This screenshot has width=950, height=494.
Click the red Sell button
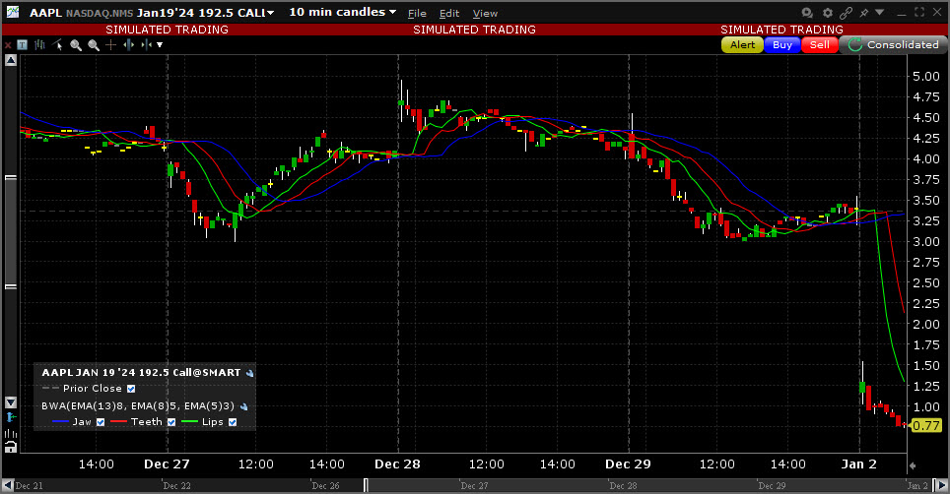(820, 44)
